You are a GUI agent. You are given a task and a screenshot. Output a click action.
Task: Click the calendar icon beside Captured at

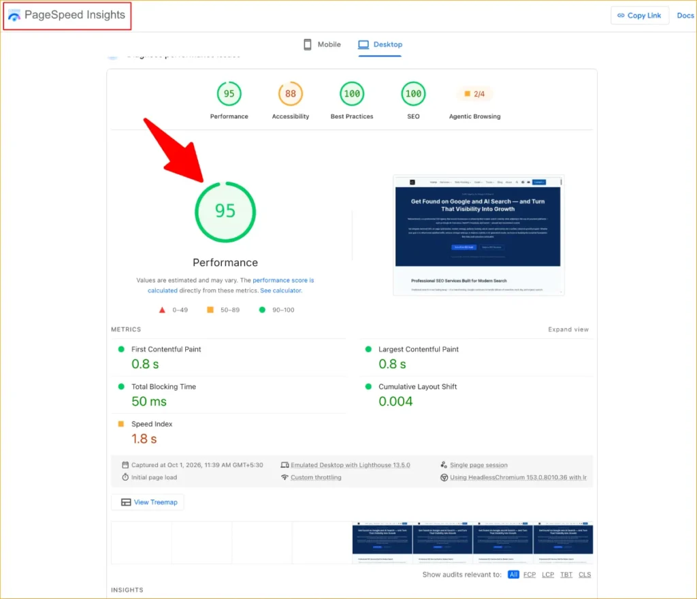(125, 465)
